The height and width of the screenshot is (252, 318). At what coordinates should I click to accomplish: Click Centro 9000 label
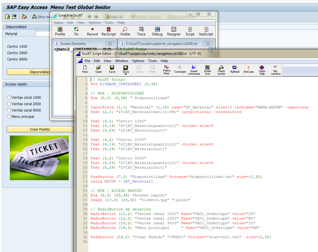(x=17, y=59)
